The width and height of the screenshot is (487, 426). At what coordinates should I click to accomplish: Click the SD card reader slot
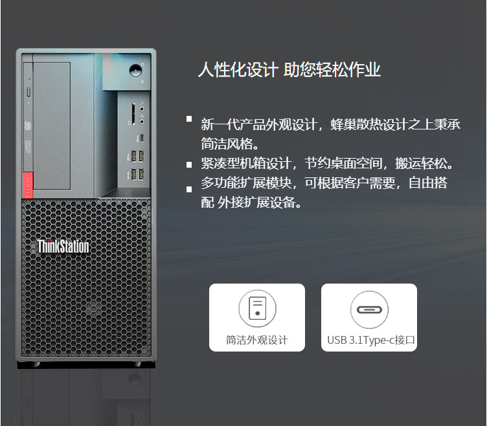click(x=133, y=114)
